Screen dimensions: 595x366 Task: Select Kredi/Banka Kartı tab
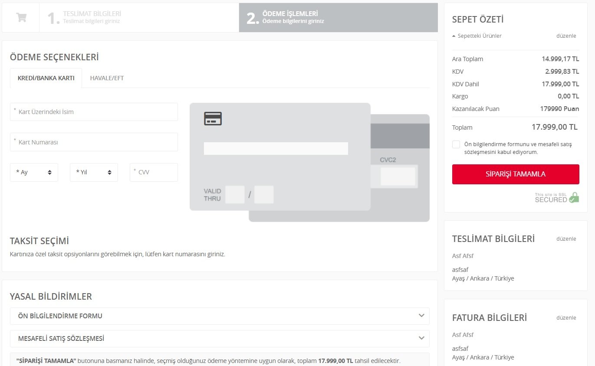click(x=46, y=78)
